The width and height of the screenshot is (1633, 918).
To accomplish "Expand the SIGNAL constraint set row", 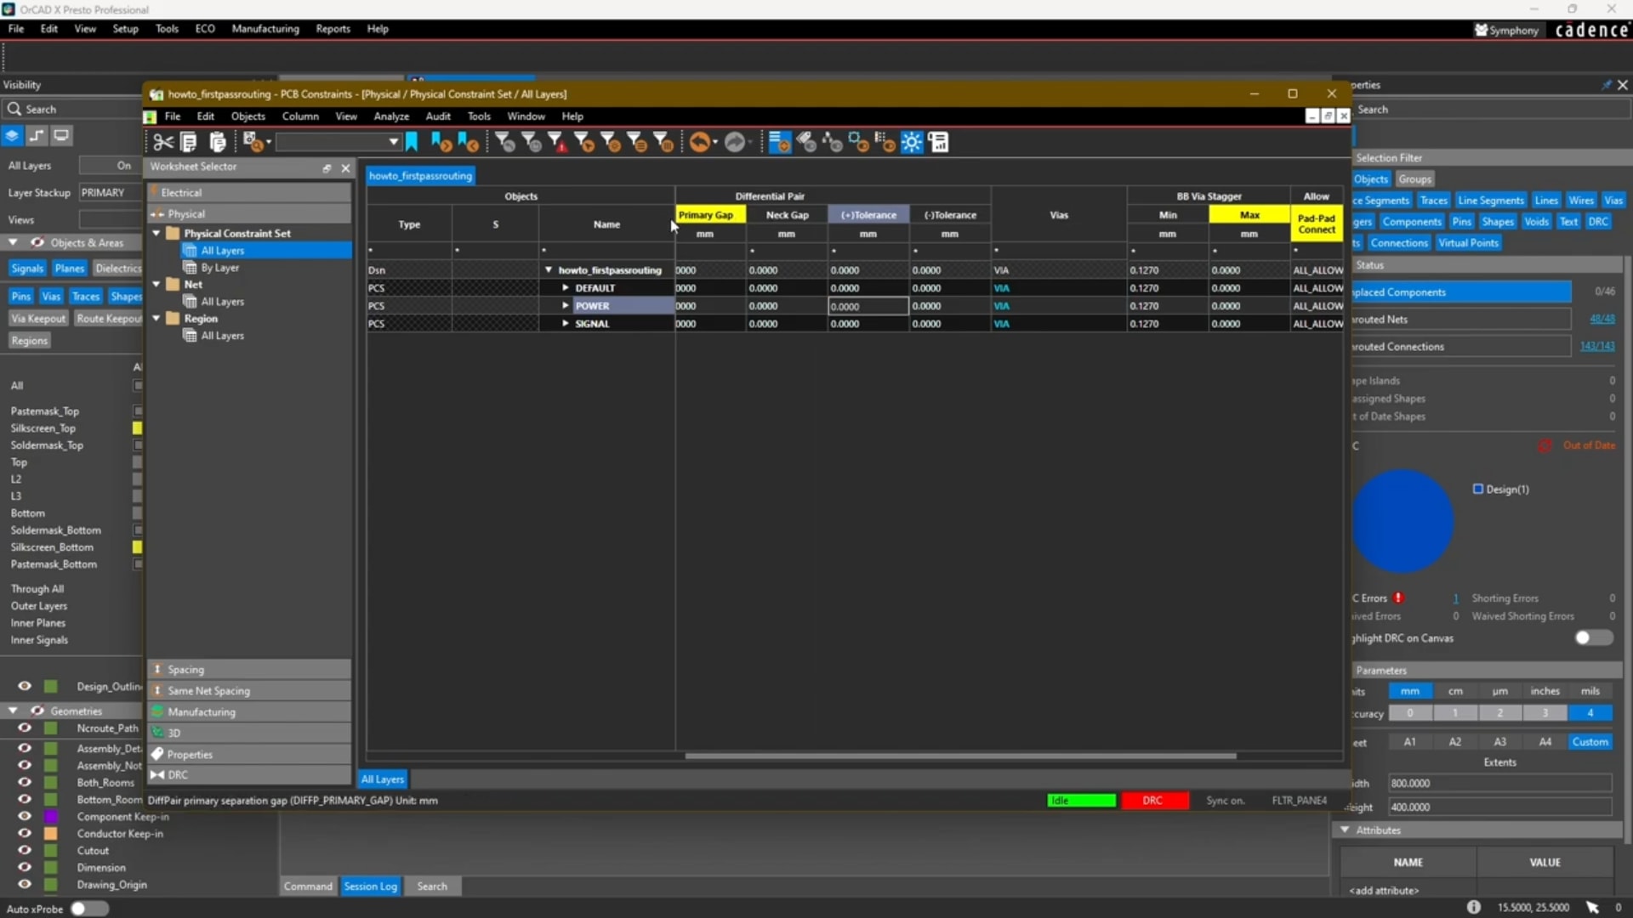I will tap(566, 323).
